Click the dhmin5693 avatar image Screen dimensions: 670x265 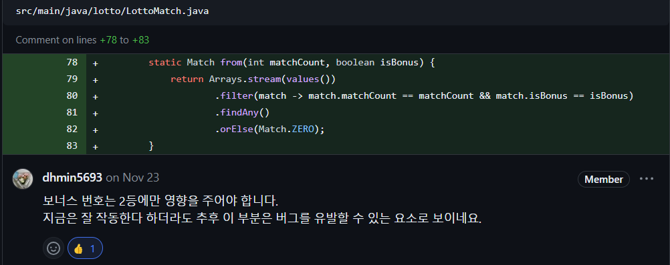click(23, 179)
